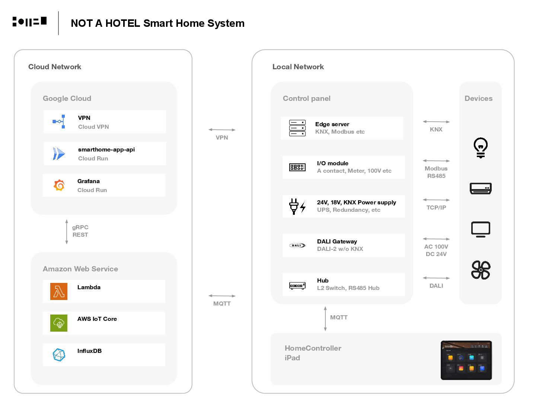Select "24V, 18V, KNX Power supply" title
The image size is (536, 402).
click(x=357, y=202)
